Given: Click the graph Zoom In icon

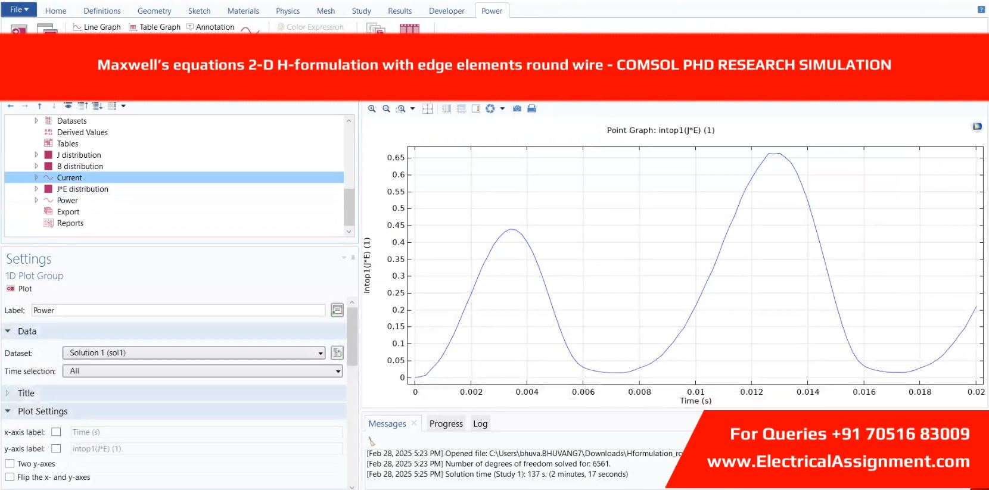Looking at the screenshot, I should pos(372,108).
